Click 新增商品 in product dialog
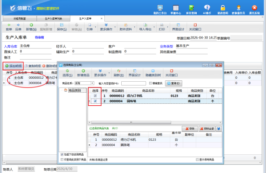The height and width of the screenshot is (173, 266). tap(83, 73)
